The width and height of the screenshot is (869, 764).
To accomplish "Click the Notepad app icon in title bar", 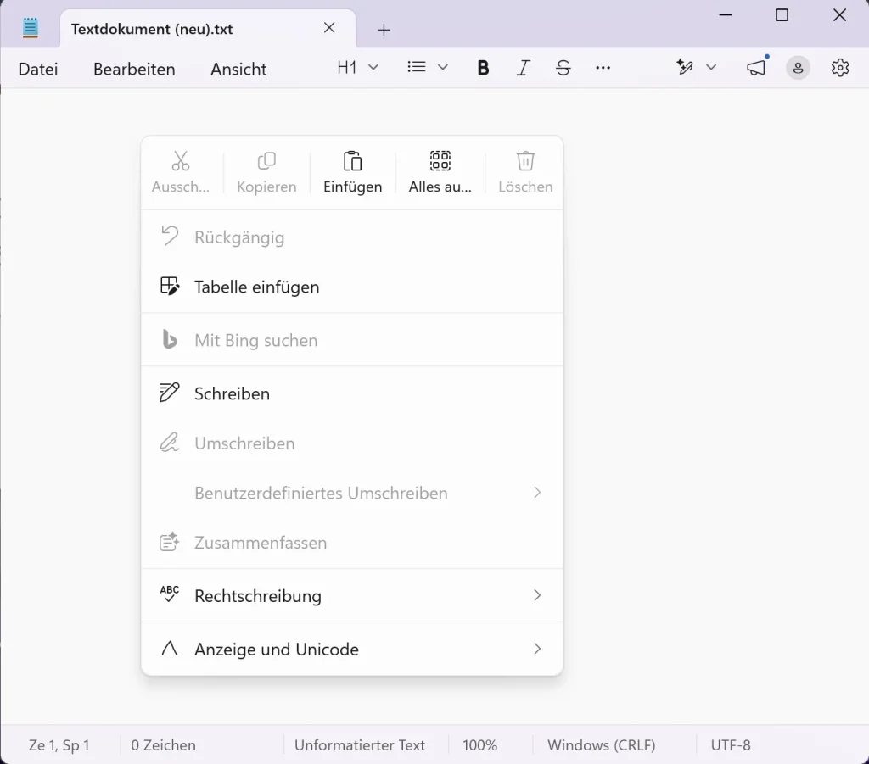I will pos(31,28).
